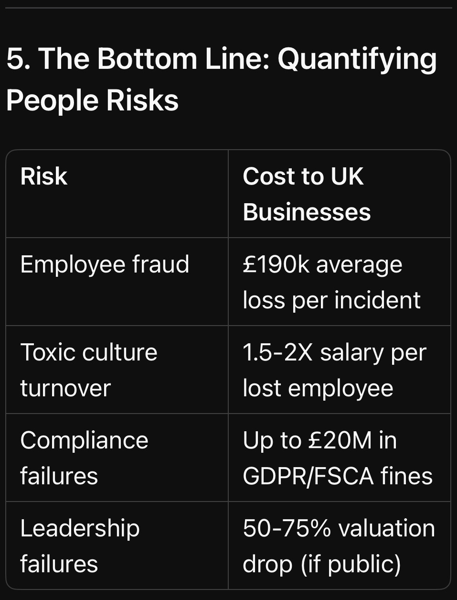Screen dimensions: 457x600
Task: Tap the "lost employee" text
Action: tap(318, 388)
